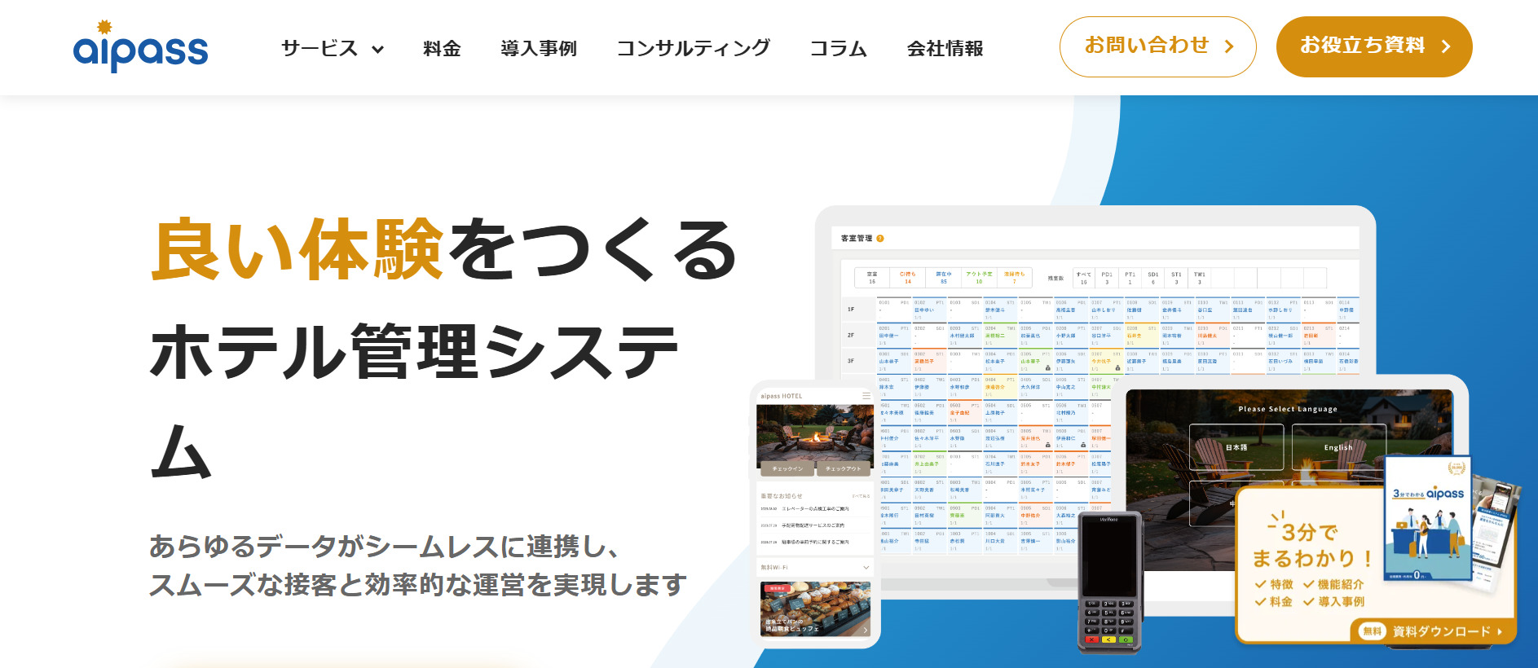Image resolution: width=1538 pixels, height=668 pixels.
Task: Select English on the language selection tablet
Action: 1338,447
